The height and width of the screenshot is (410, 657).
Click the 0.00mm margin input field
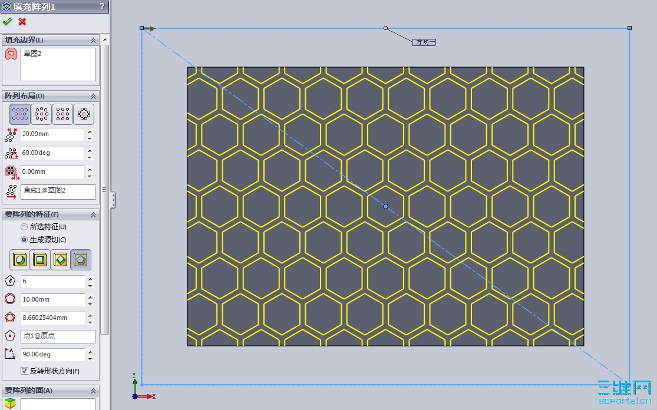[x=53, y=172]
